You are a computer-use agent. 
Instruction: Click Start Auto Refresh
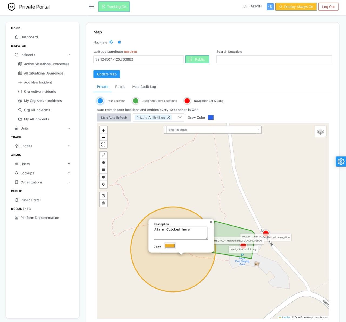pos(114,118)
